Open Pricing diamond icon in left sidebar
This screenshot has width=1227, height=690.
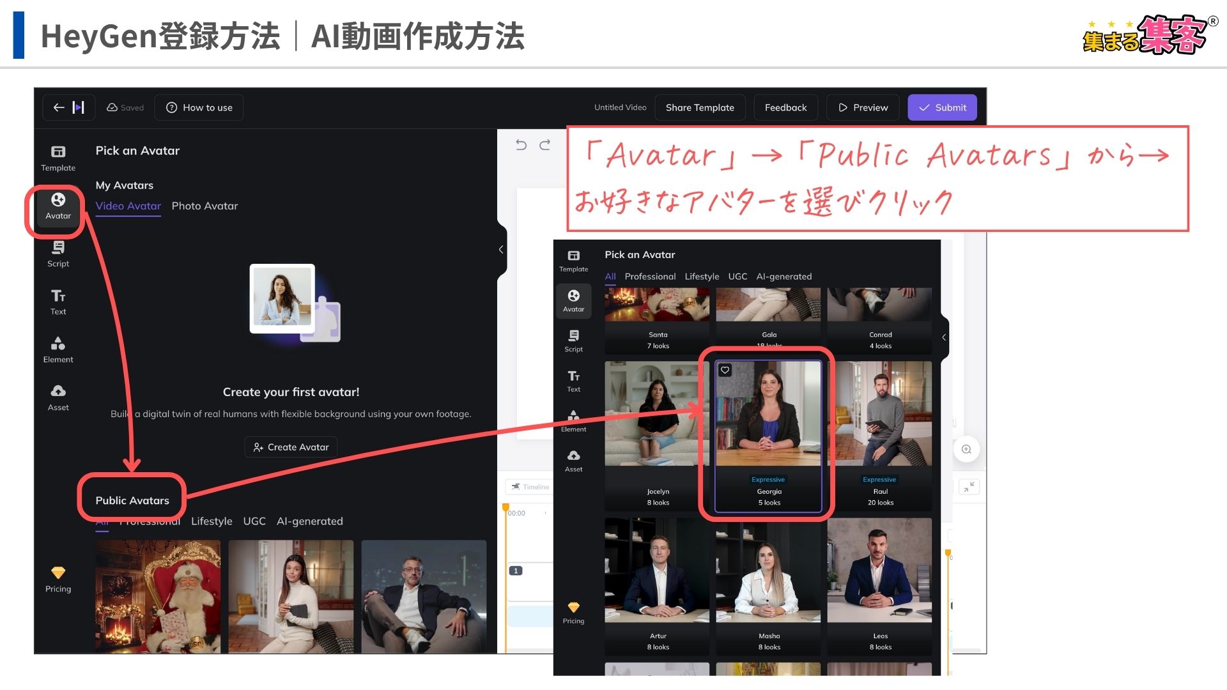point(58,579)
